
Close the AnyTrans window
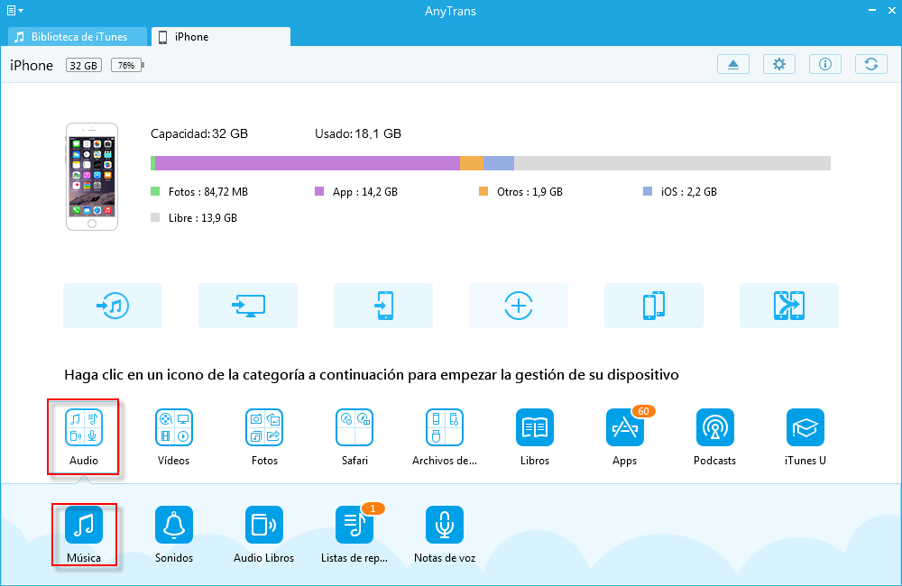click(891, 10)
